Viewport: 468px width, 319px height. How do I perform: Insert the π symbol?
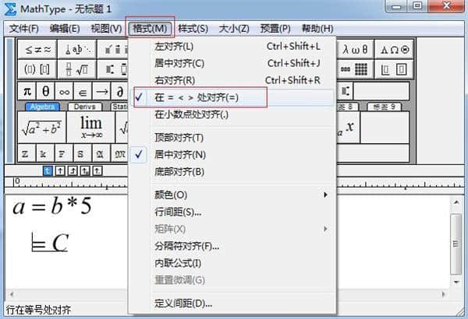point(27,91)
